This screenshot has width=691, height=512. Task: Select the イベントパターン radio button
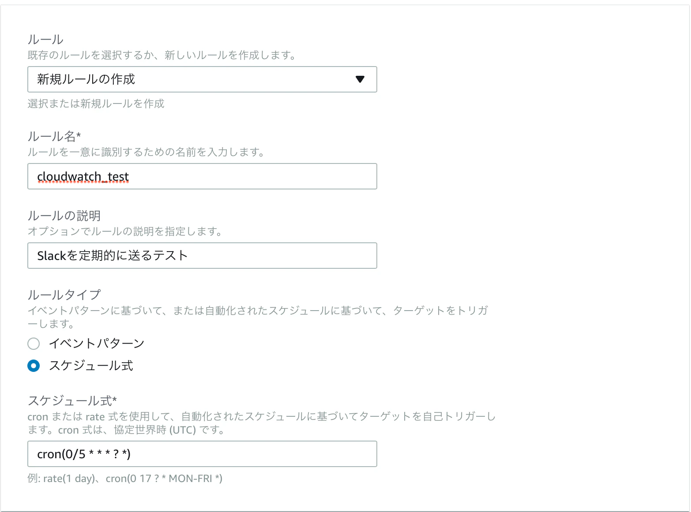pyautogui.click(x=34, y=344)
